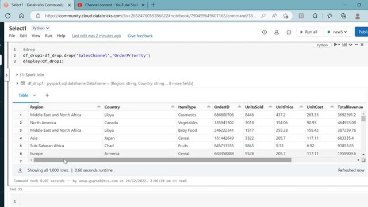Select the Sub-Saharan Africa region cell
The width and height of the screenshot is (368, 207).
(x=66, y=145)
